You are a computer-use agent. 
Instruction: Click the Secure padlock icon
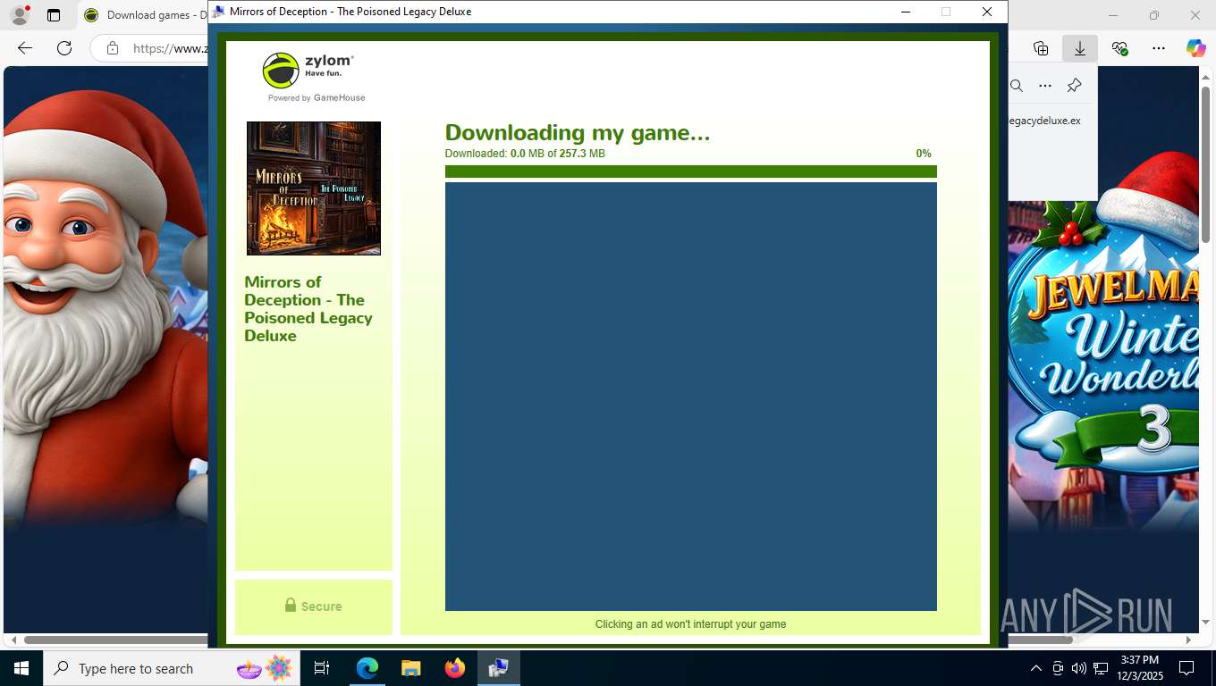click(x=291, y=605)
